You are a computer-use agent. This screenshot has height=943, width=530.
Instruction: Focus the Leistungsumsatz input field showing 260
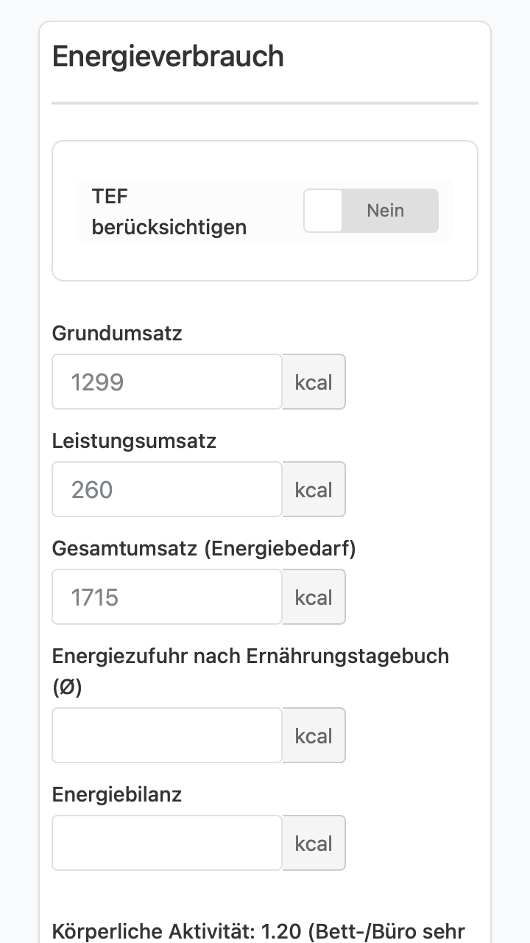pyautogui.click(x=167, y=489)
